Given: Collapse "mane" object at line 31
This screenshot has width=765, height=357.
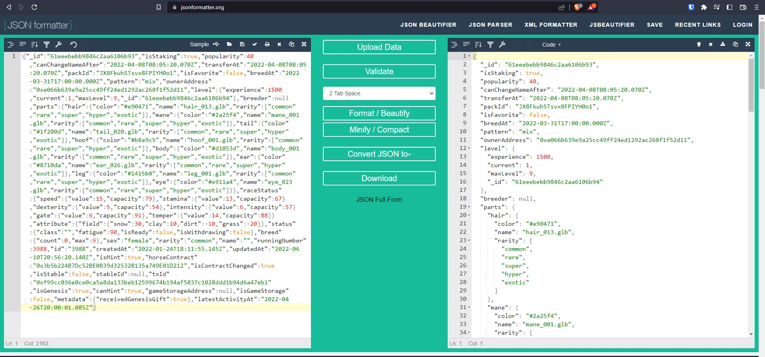Looking at the screenshot, I should (x=469, y=308).
